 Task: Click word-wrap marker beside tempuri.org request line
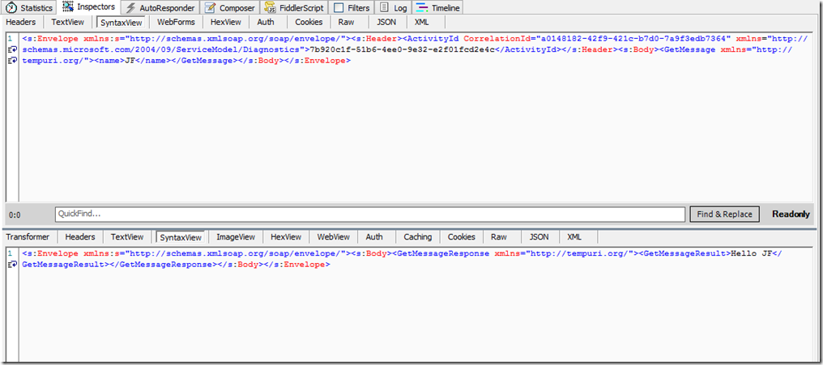pyautogui.click(x=13, y=61)
